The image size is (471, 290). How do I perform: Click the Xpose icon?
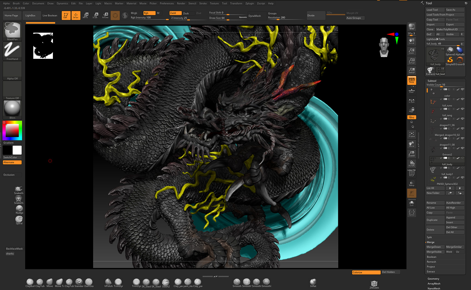pyautogui.click(x=412, y=213)
